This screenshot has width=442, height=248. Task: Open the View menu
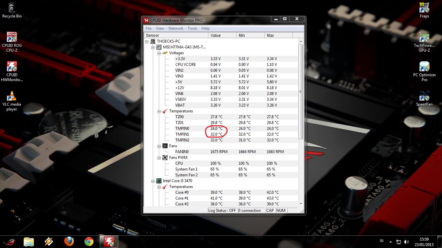coord(160,28)
